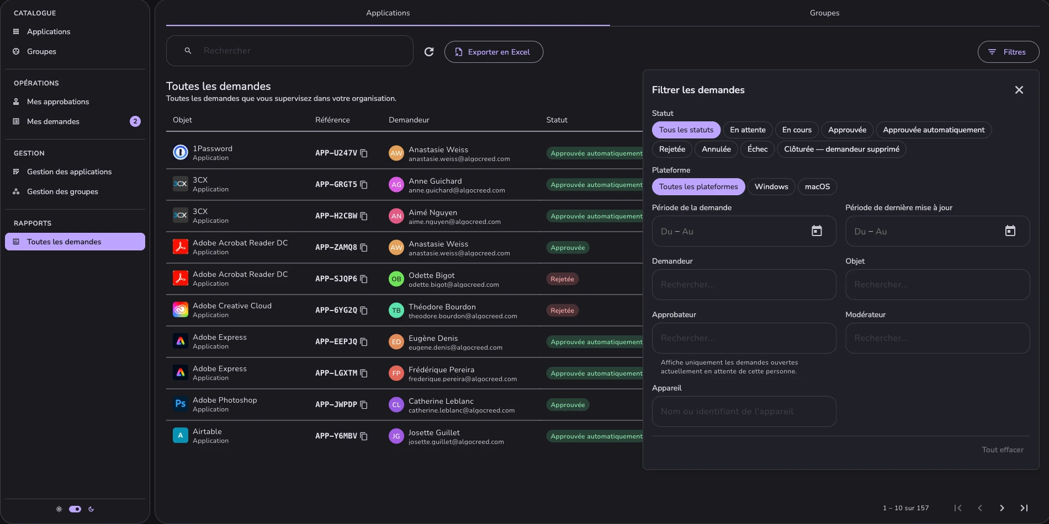
Task: Click the Filtres button
Action: (1008, 52)
